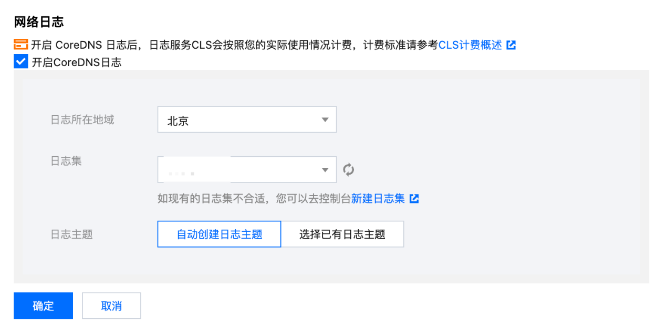Open the CLS计费概述 billing link
This screenshot has height=324, width=657.
[470, 45]
